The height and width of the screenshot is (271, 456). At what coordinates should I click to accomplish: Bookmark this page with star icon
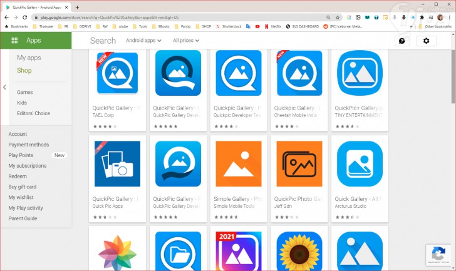(338, 18)
